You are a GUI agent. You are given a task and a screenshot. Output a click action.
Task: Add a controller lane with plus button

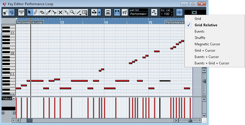(3, 113)
